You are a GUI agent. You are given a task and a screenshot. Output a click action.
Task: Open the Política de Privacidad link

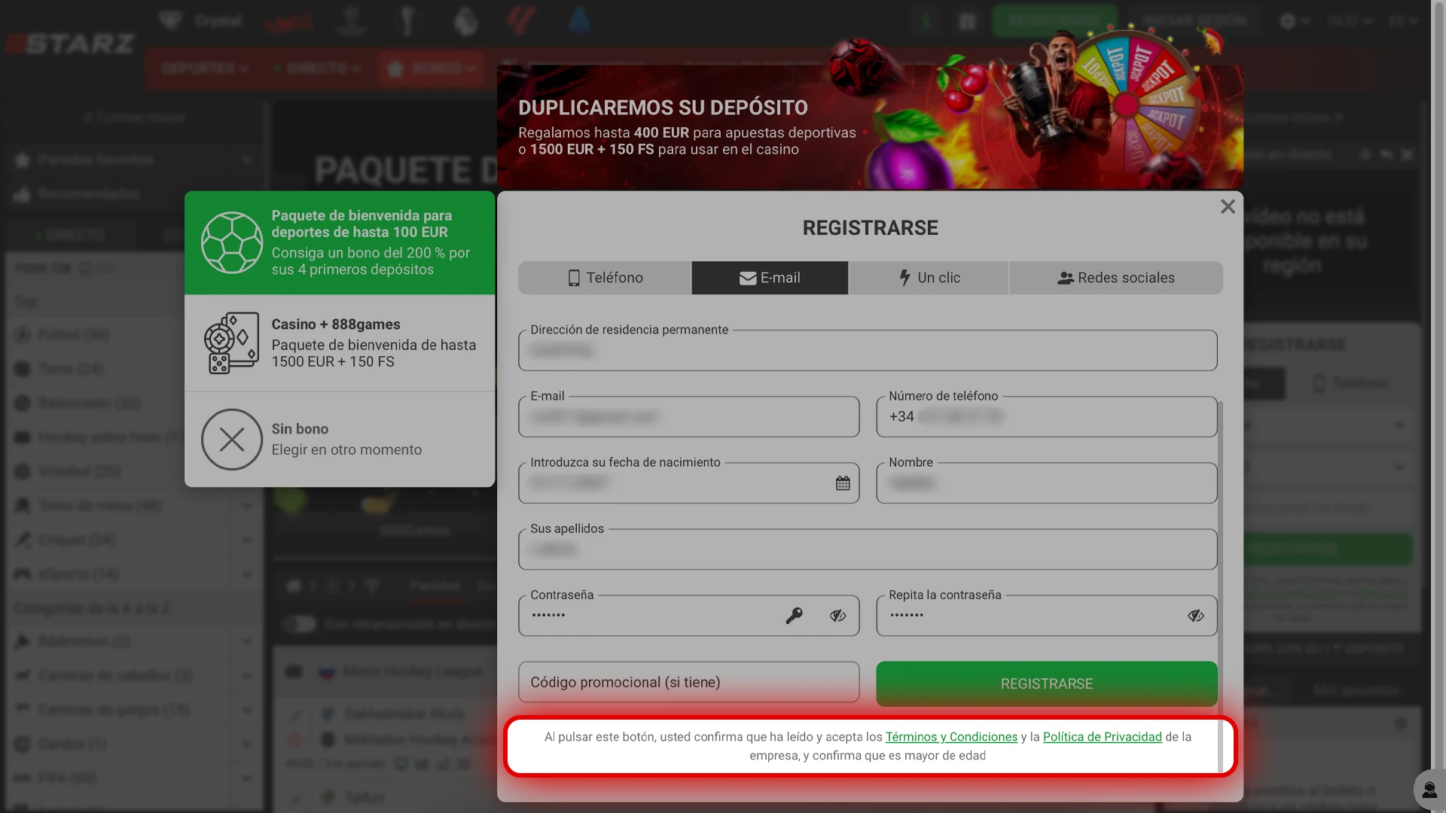[1102, 737]
